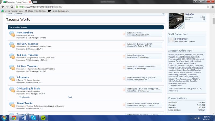Open Rock Lobster user profile link
The width and height of the screenshot is (215, 121).
132,58
